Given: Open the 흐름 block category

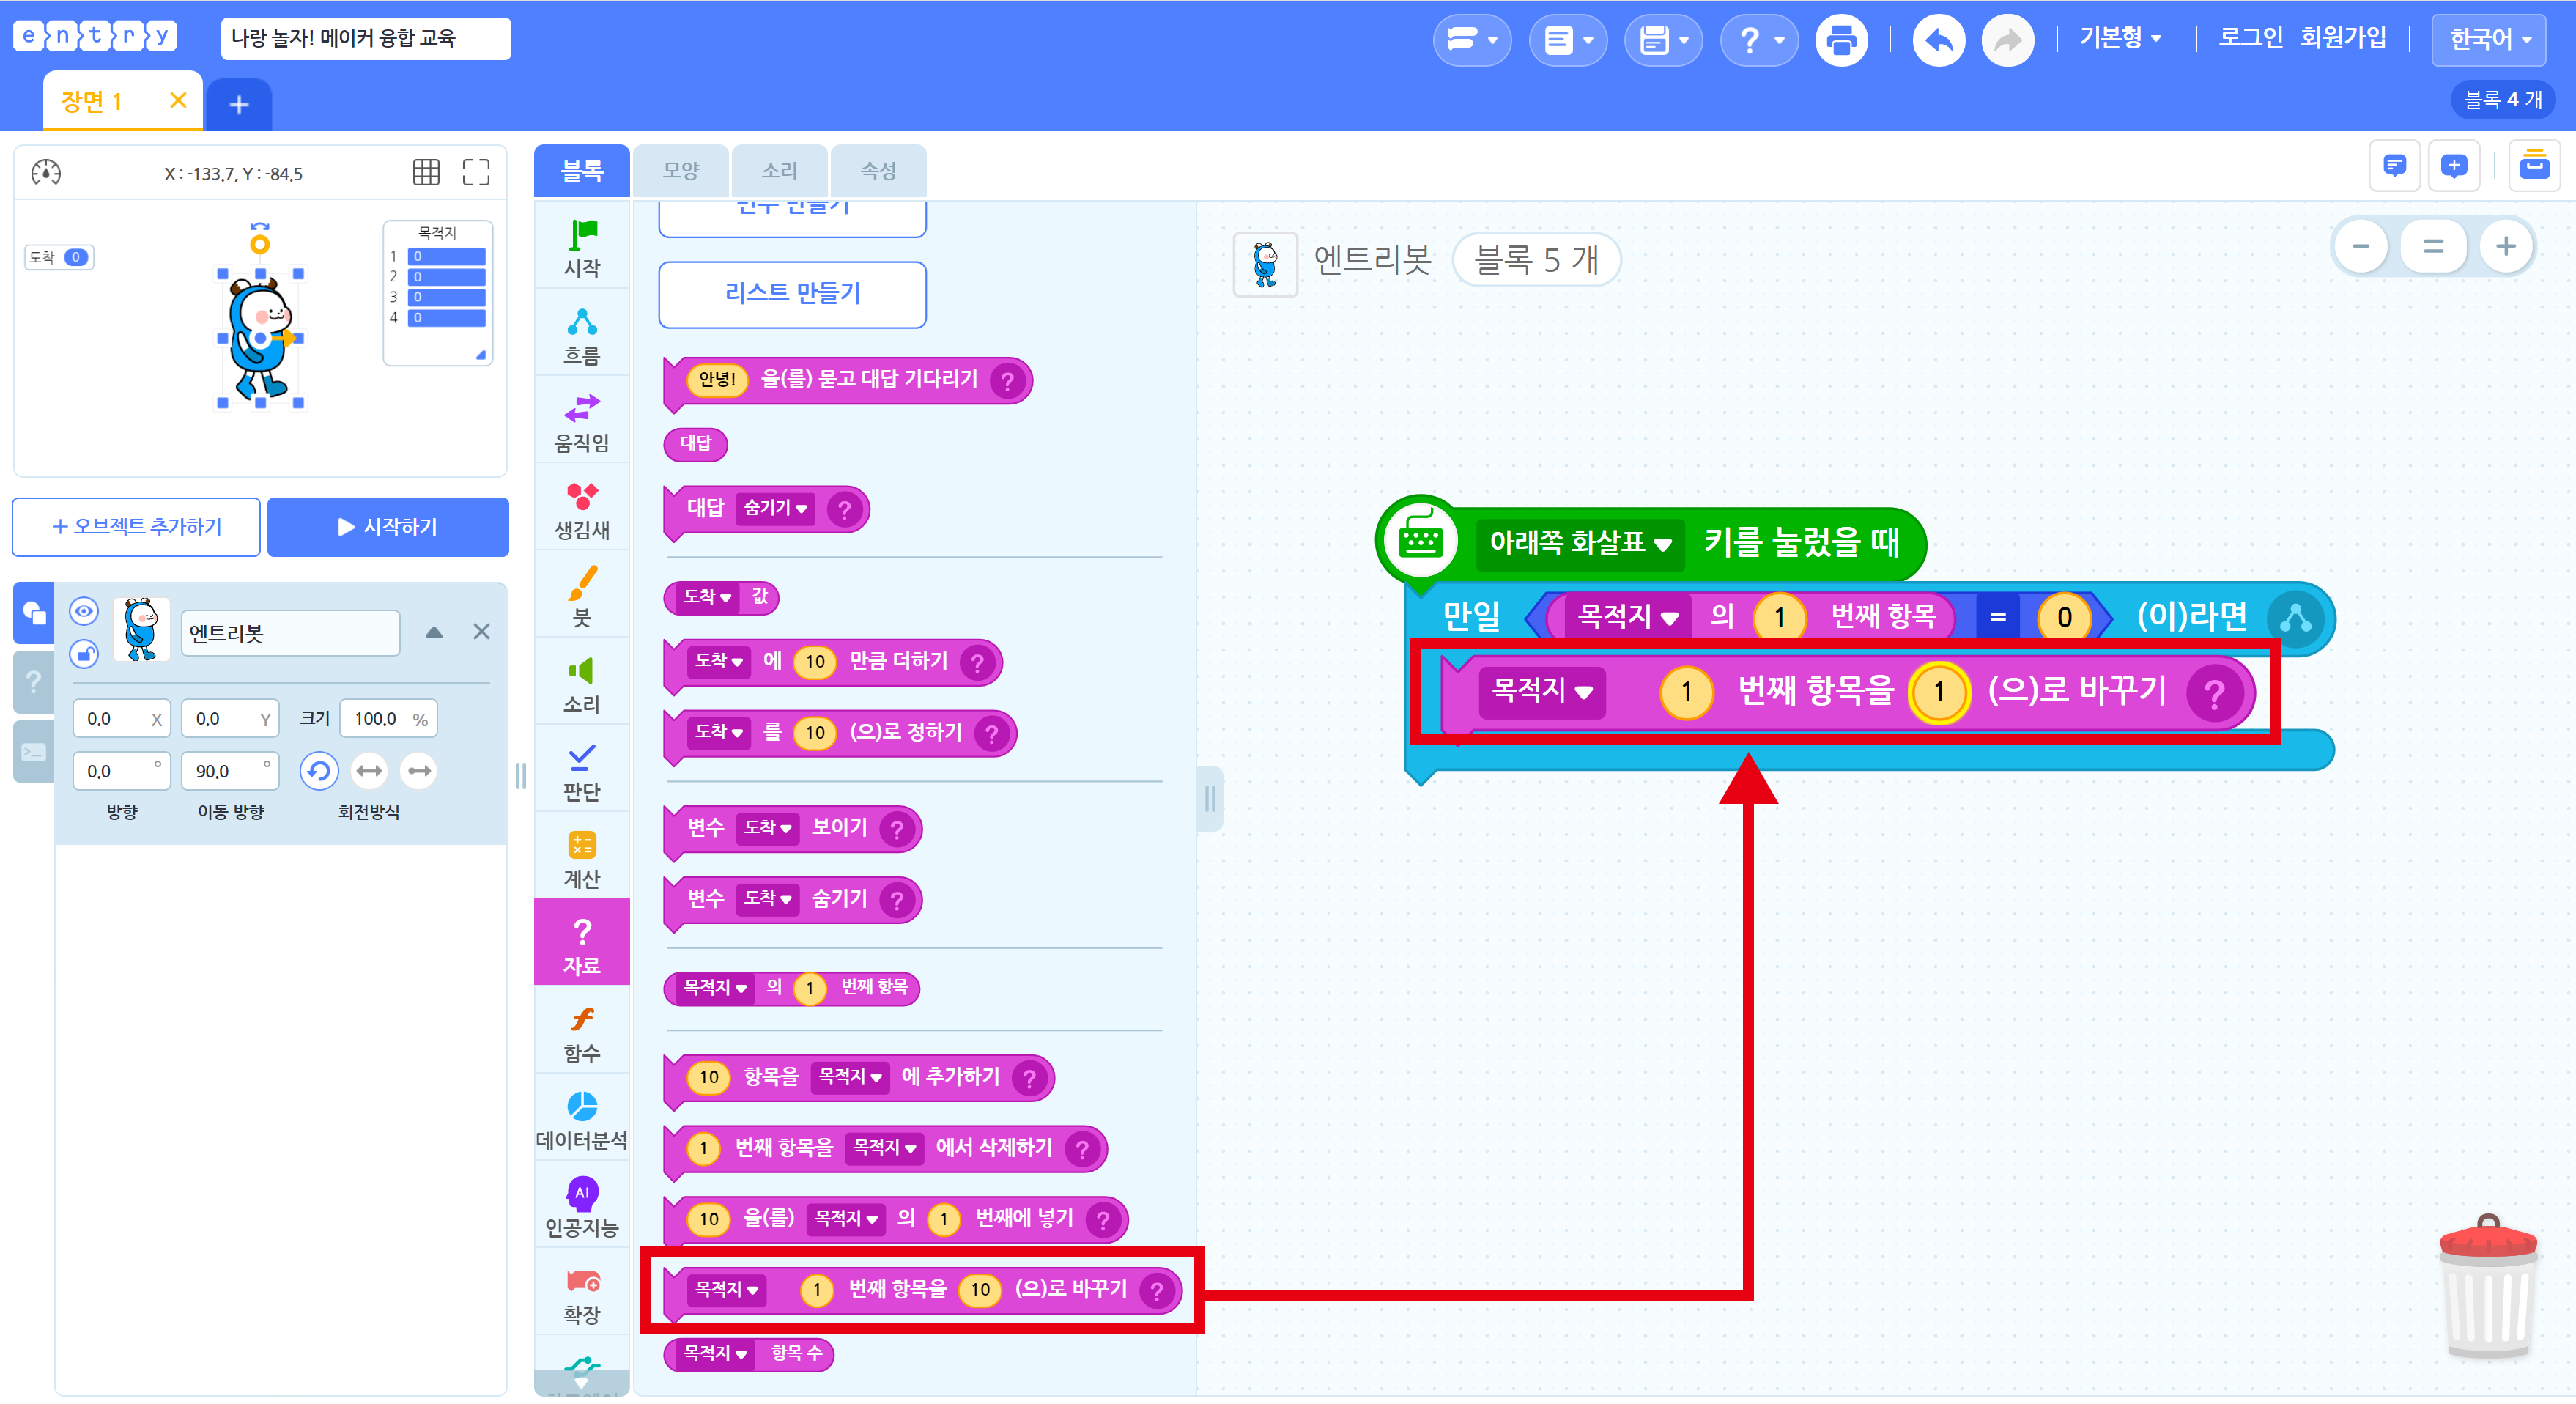Looking at the screenshot, I should tap(581, 336).
